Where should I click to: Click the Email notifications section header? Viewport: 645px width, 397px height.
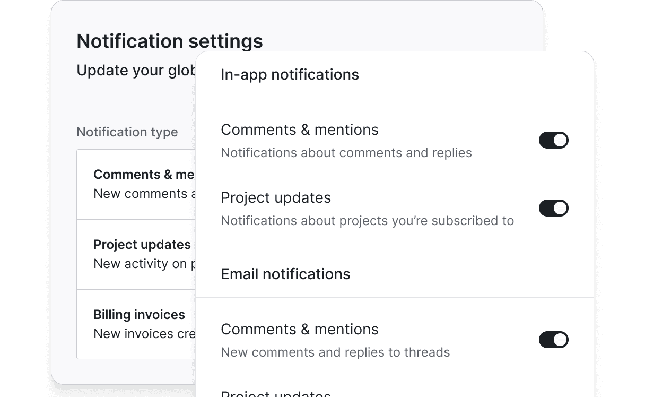285,274
